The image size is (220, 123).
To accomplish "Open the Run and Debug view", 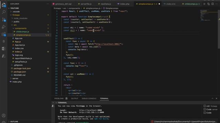I will click(x=4, y=27).
